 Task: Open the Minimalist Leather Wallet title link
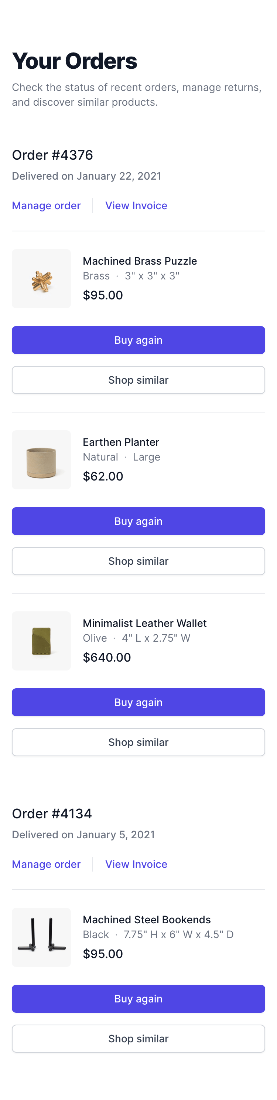[145, 623]
